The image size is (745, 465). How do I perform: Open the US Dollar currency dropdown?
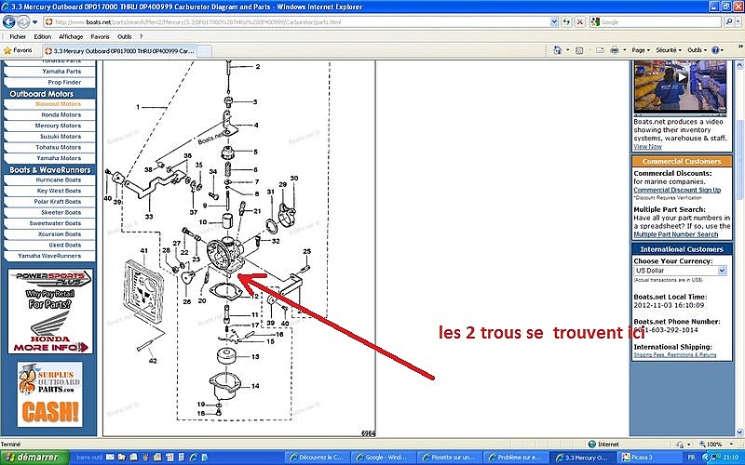click(x=680, y=271)
